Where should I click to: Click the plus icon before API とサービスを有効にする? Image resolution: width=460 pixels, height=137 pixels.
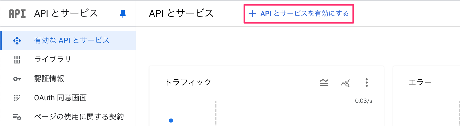[x=252, y=14]
